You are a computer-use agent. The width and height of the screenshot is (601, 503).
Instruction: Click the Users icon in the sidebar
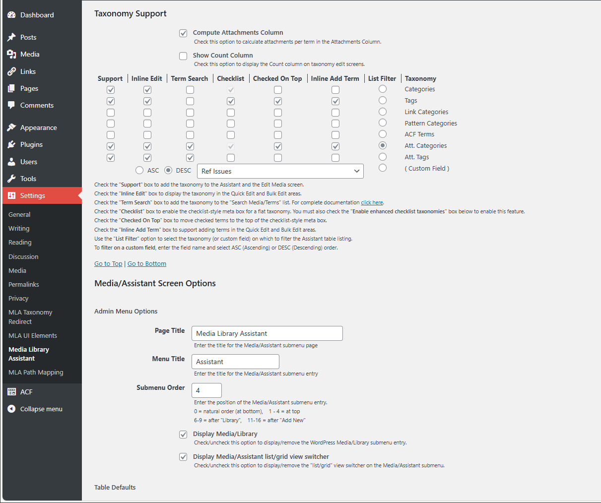[12, 161]
